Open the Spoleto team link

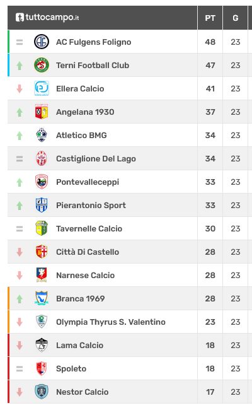(x=71, y=368)
